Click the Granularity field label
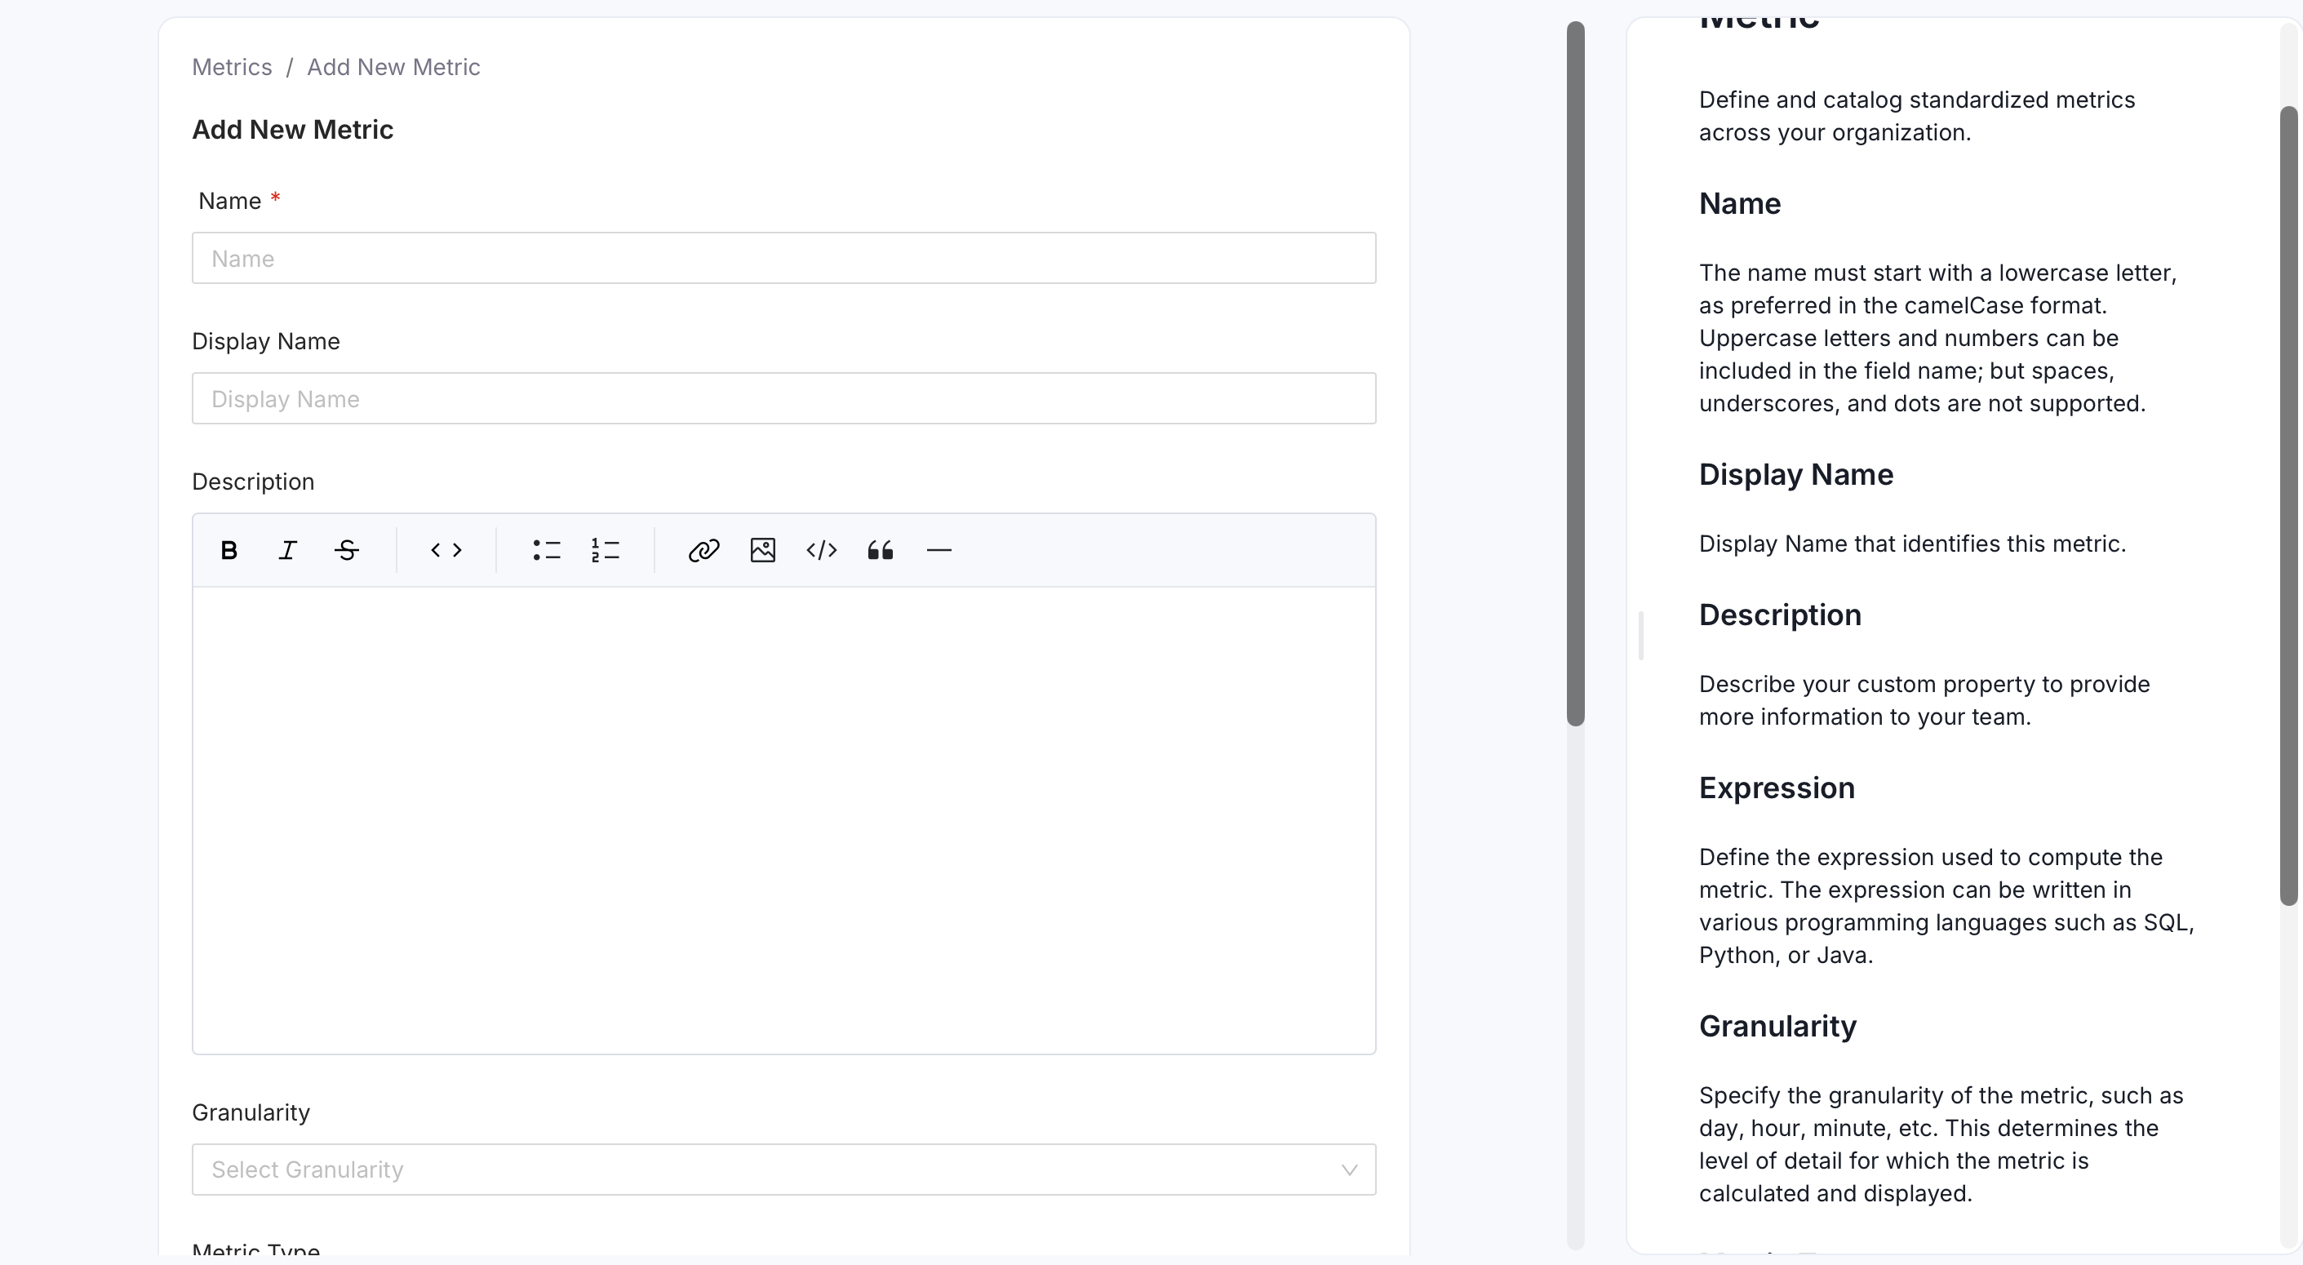The image size is (2303, 1265). [251, 1113]
